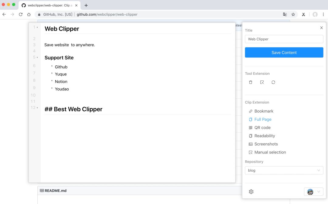Click the README.md file label
The height and width of the screenshot is (204, 328).
pyautogui.click(x=56, y=191)
